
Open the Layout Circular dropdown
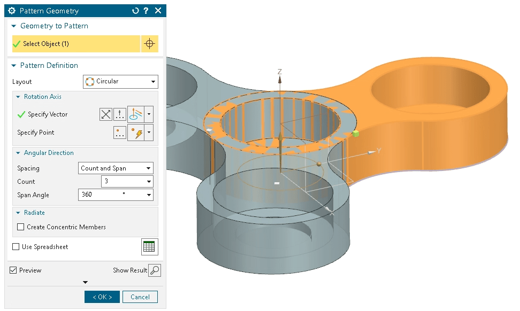pos(120,82)
